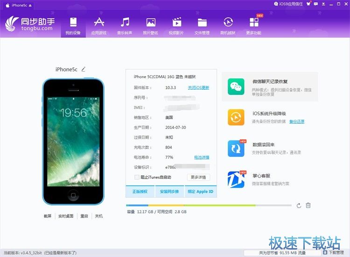Open the iOS9应用信任 notice

288,4
